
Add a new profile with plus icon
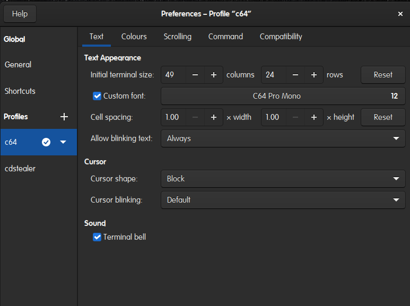pyautogui.click(x=64, y=117)
